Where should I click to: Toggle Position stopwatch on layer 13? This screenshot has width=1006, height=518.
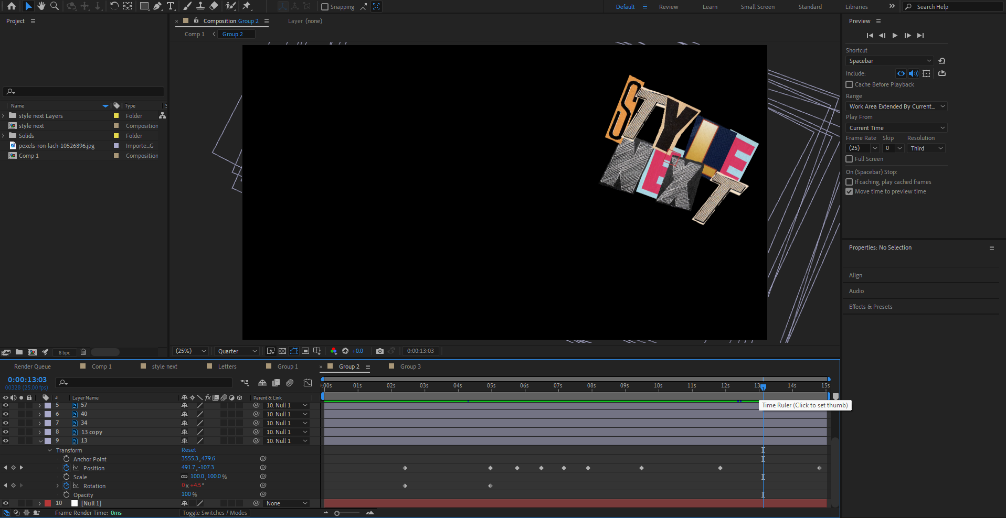[66, 468]
